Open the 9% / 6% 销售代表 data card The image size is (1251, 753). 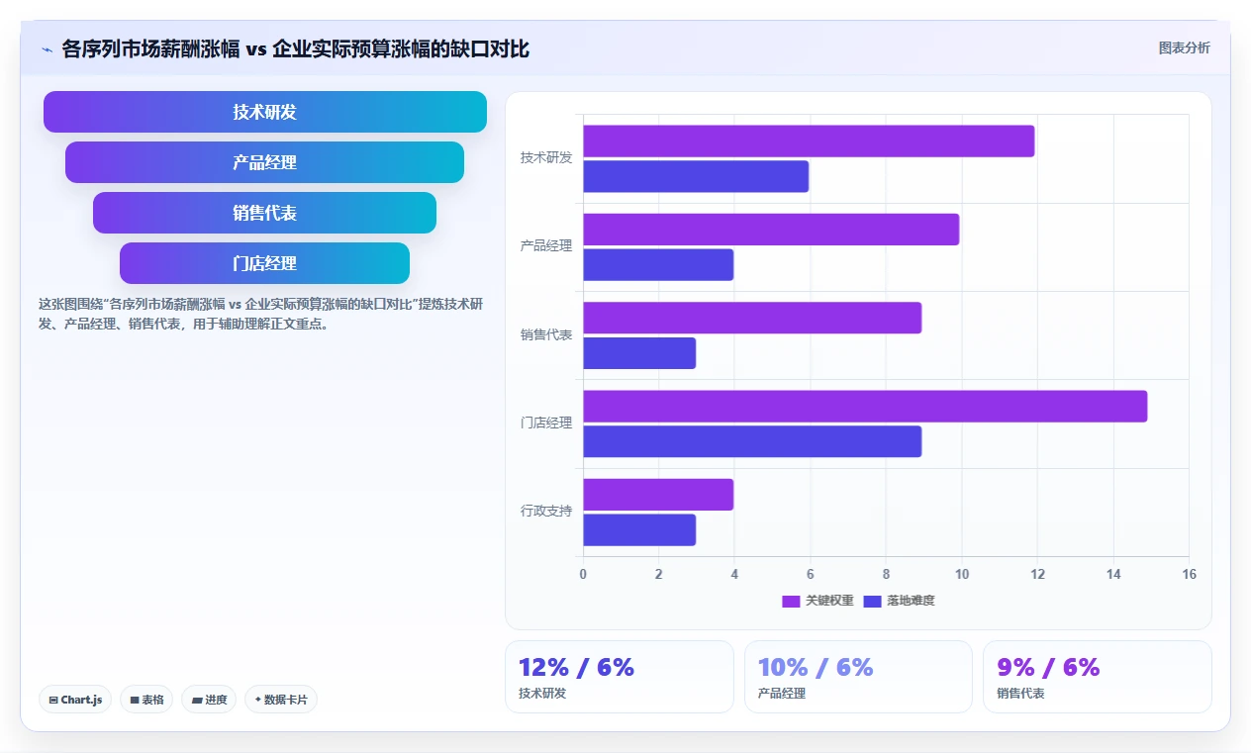[x=1098, y=677]
